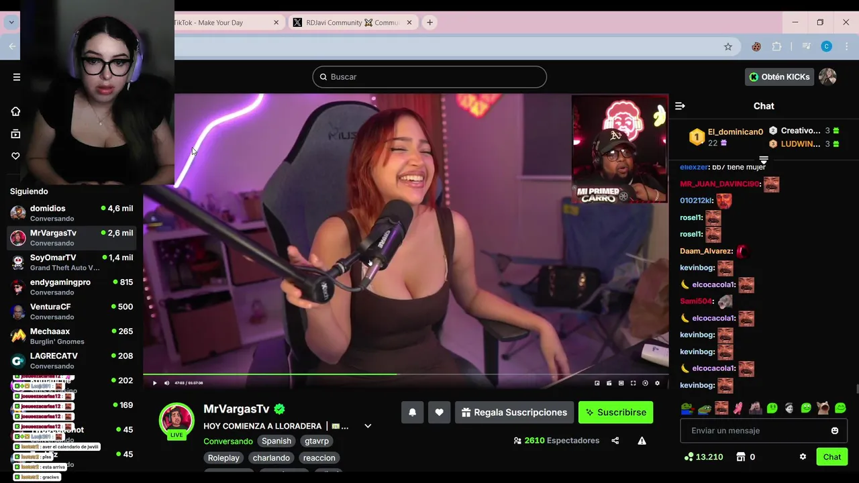Switch to the TikTok Make Your Day tab
Image resolution: width=859 pixels, height=483 pixels.
[208, 23]
